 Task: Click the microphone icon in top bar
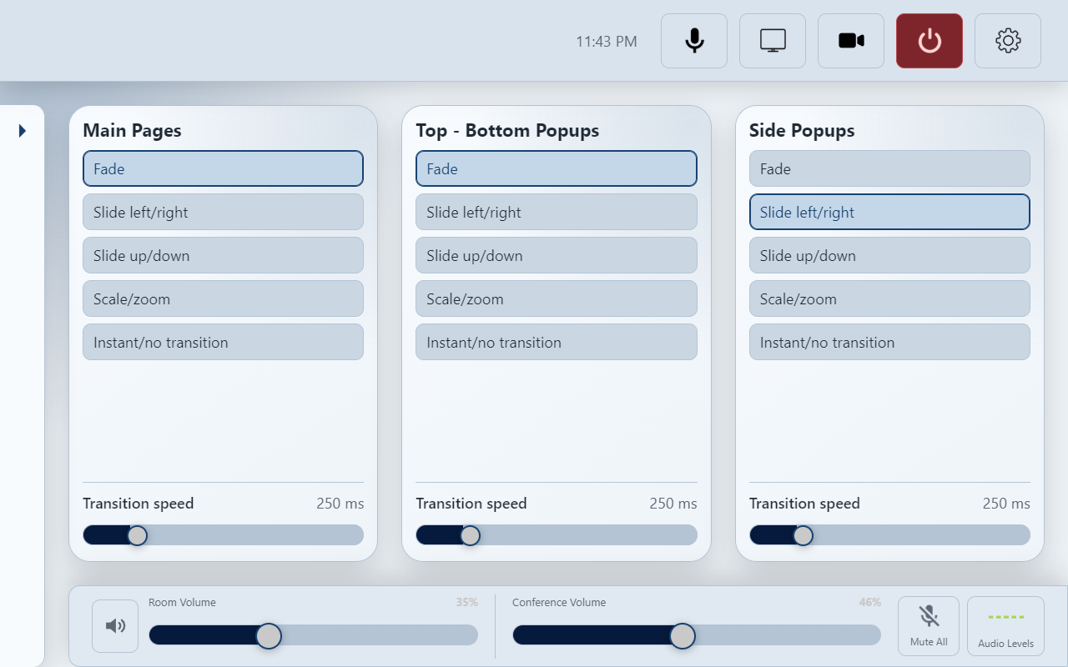694,41
